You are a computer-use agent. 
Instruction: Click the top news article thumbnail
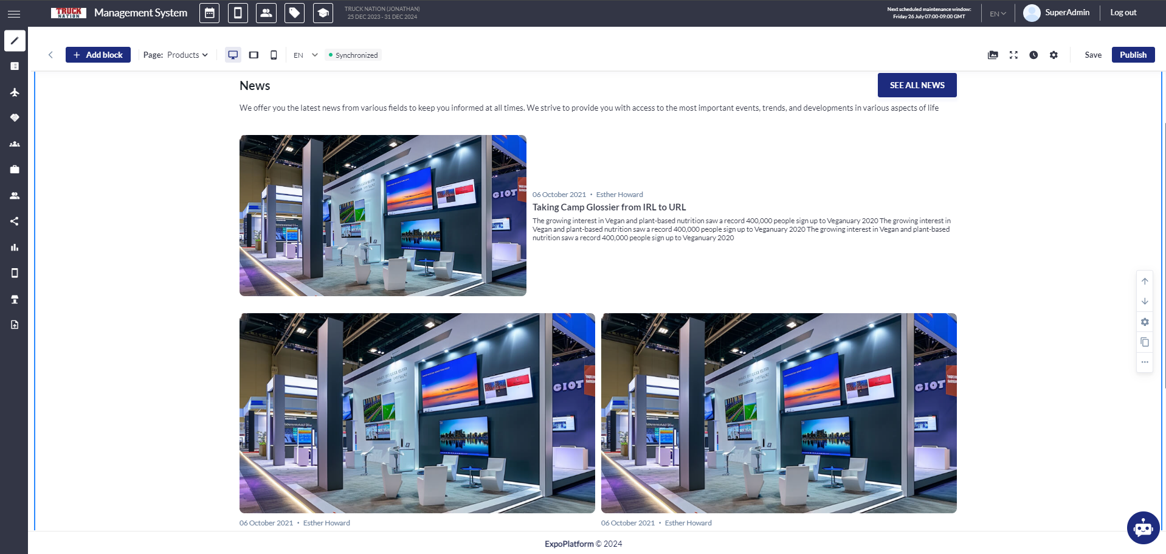click(383, 215)
